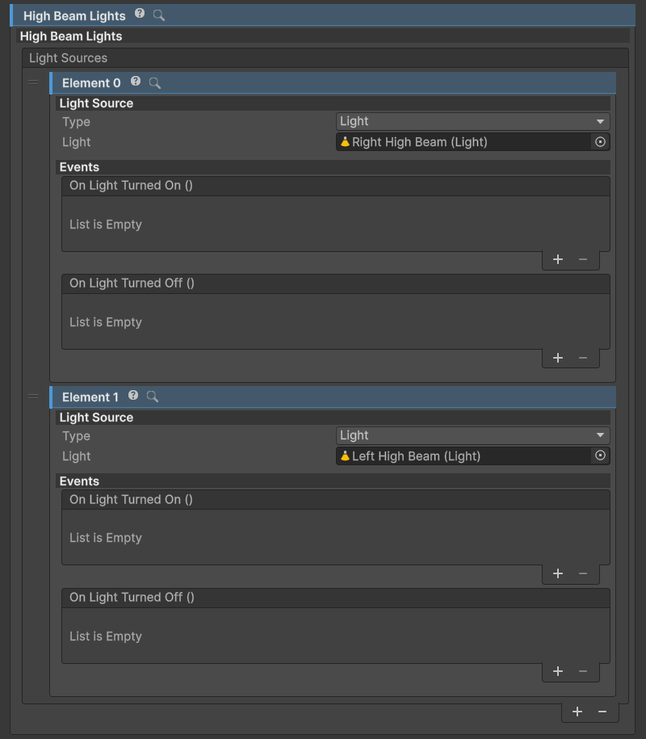Click the Light Source heading in Element 0
The height and width of the screenshot is (739, 646).
click(x=96, y=103)
